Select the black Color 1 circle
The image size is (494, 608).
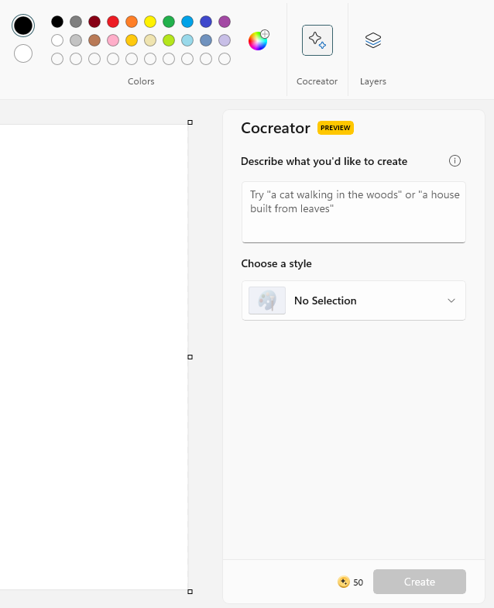point(23,26)
